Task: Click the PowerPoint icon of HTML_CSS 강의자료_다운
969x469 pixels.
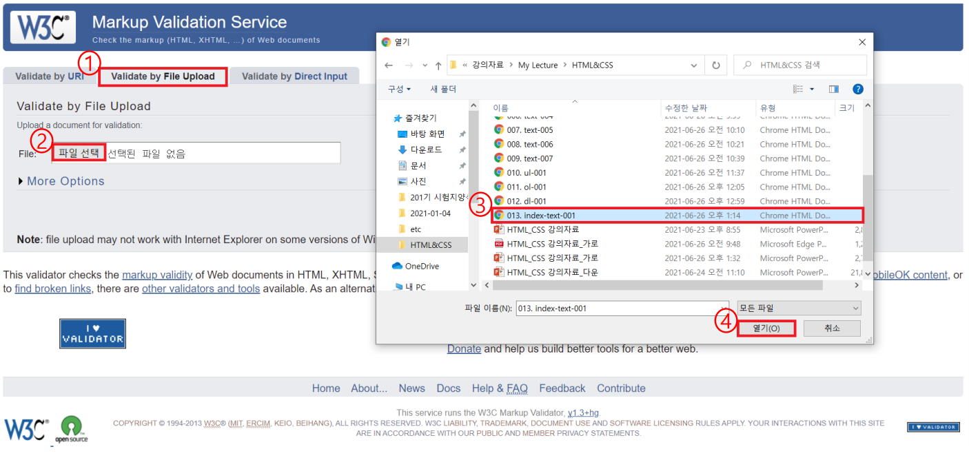Action: point(499,272)
